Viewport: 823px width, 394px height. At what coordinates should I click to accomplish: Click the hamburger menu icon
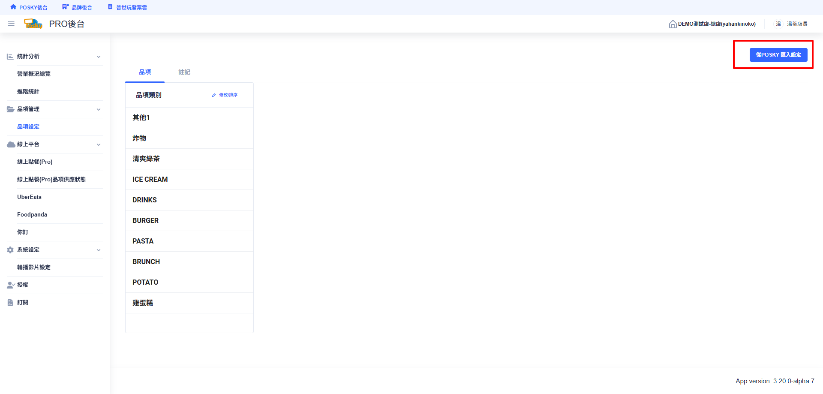click(x=11, y=24)
